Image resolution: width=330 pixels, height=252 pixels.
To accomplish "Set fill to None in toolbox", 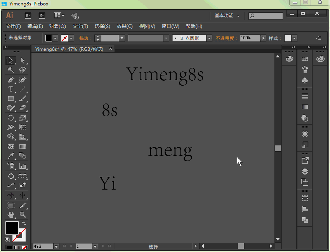I will [x=24, y=247].
